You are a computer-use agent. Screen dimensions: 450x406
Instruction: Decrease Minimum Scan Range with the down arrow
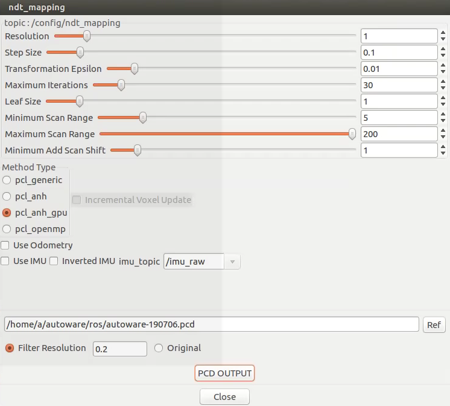tap(443, 120)
